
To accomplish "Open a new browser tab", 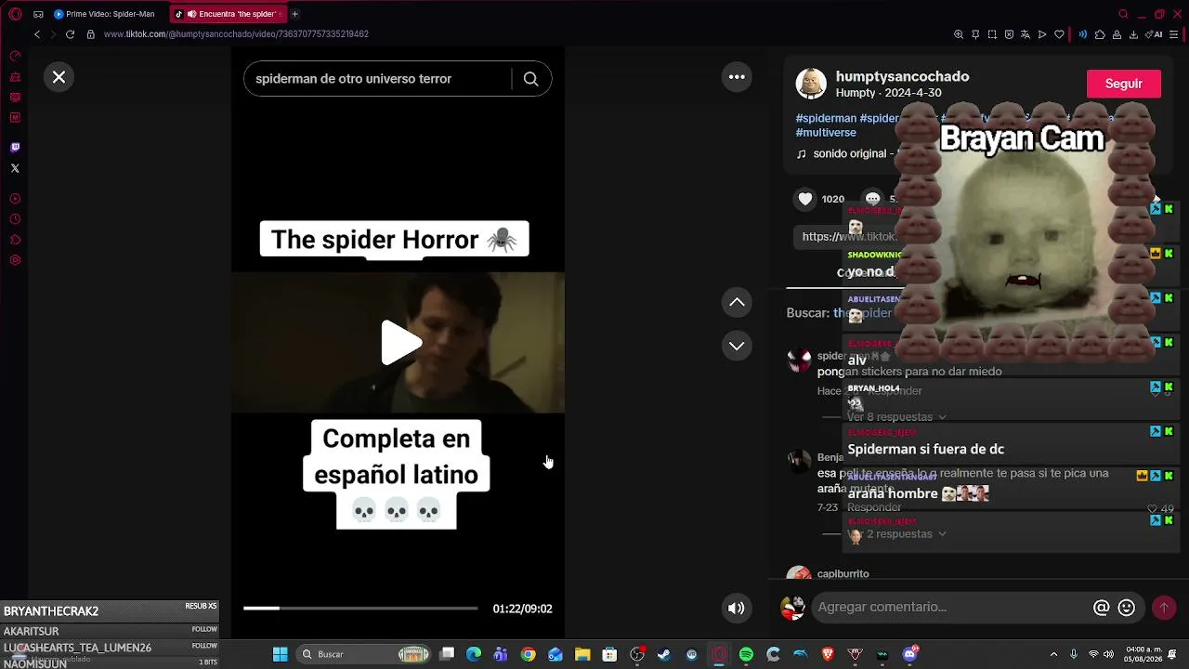I will [294, 14].
